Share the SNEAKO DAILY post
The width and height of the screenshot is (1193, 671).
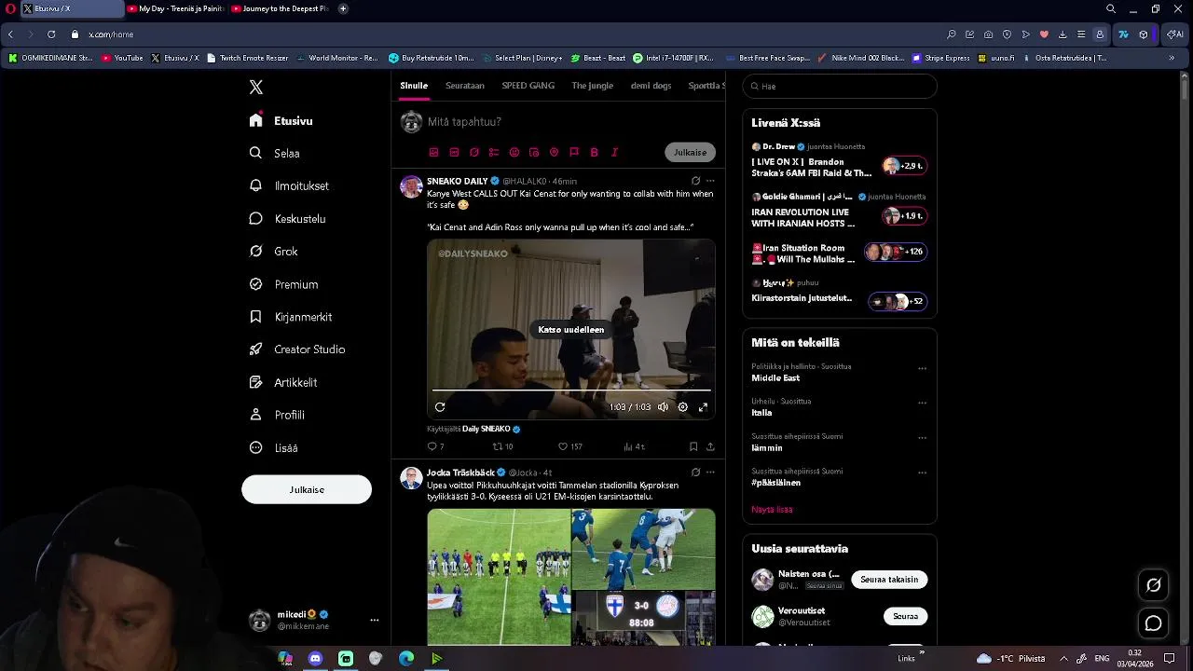click(x=710, y=446)
